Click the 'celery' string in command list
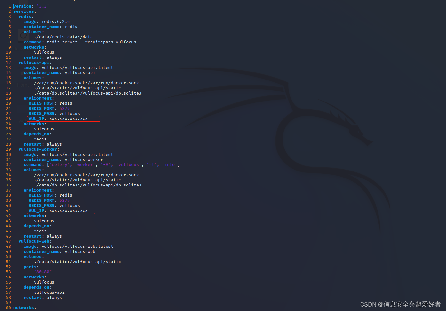Viewport: 446px width, 311px height. point(60,164)
